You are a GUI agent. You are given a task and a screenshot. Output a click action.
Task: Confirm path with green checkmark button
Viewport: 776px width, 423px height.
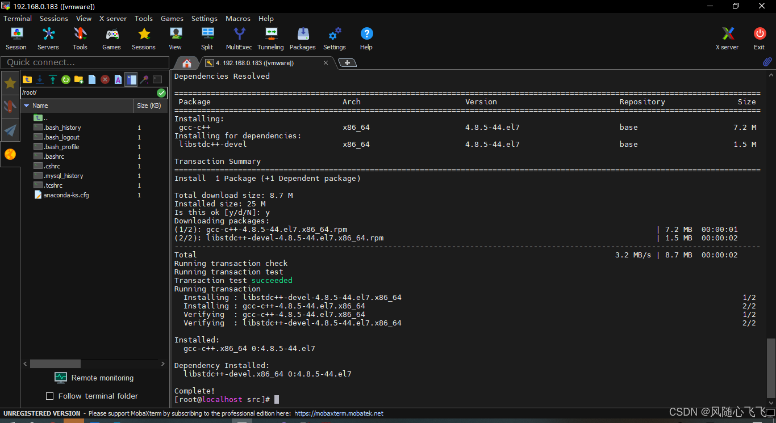[x=161, y=92]
